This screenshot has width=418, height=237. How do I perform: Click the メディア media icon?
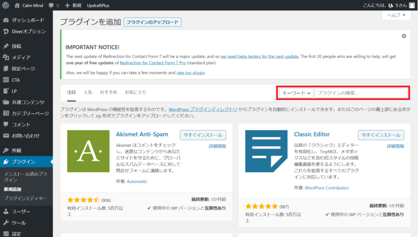(x=6, y=57)
